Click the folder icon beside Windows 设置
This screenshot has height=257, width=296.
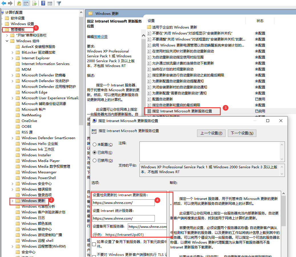pyautogui.click(x=7, y=24)
